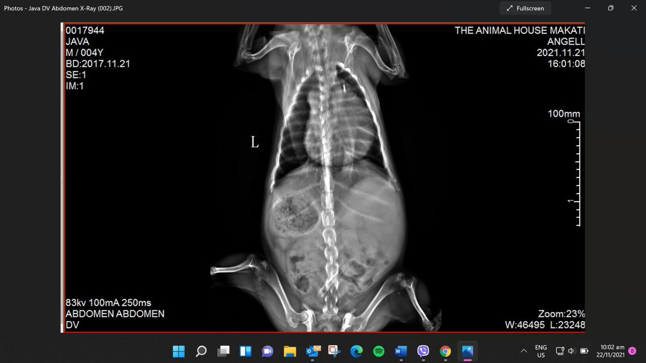Open Spotify from the taskbar
Image resolution: width=646 pixels, height=363 pixels.
pyautogui.click(x=378, y=351)
